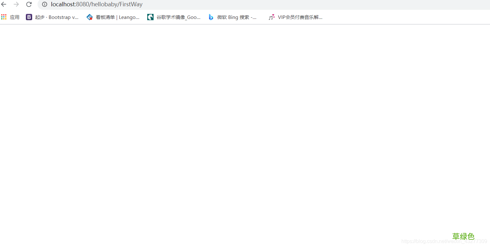Click the green 草绿色 text
490x247 pixels.
click(463, 236)
